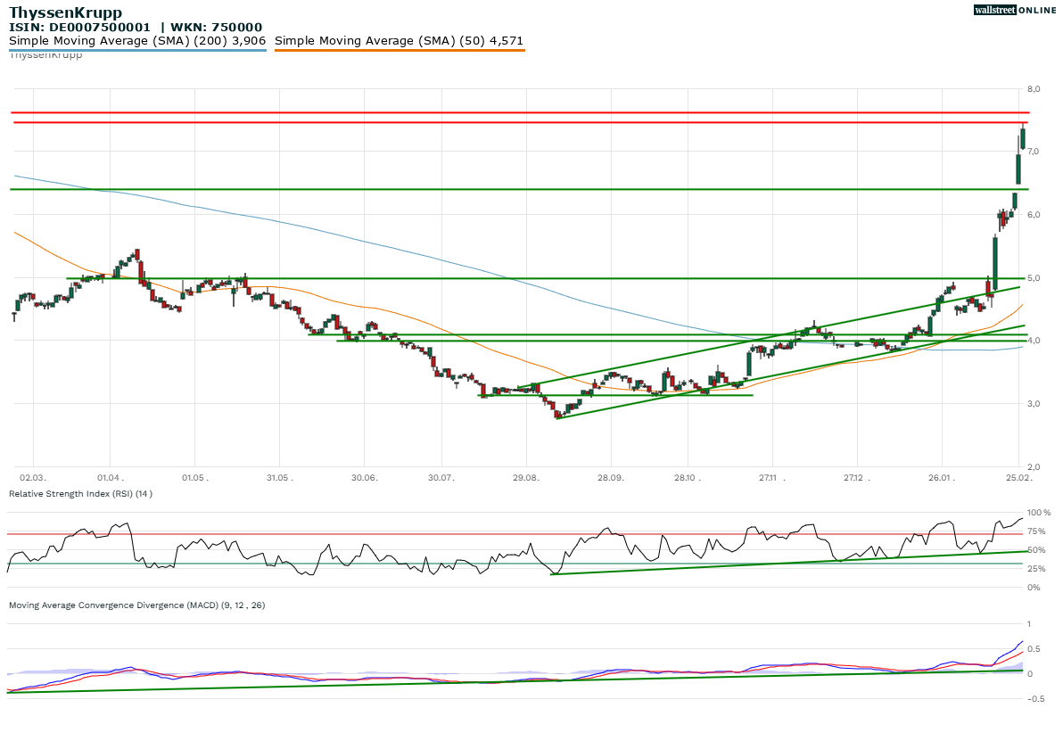Click the 28.10. date on the time axis
This screenshot has width=1063, height=741.
pos(688,478)
